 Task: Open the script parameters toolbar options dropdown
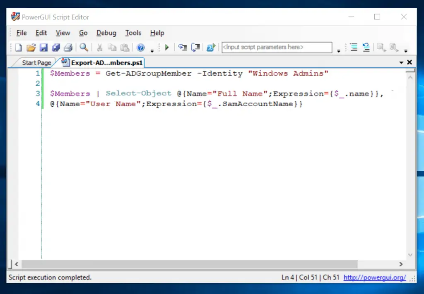(339, 50)
